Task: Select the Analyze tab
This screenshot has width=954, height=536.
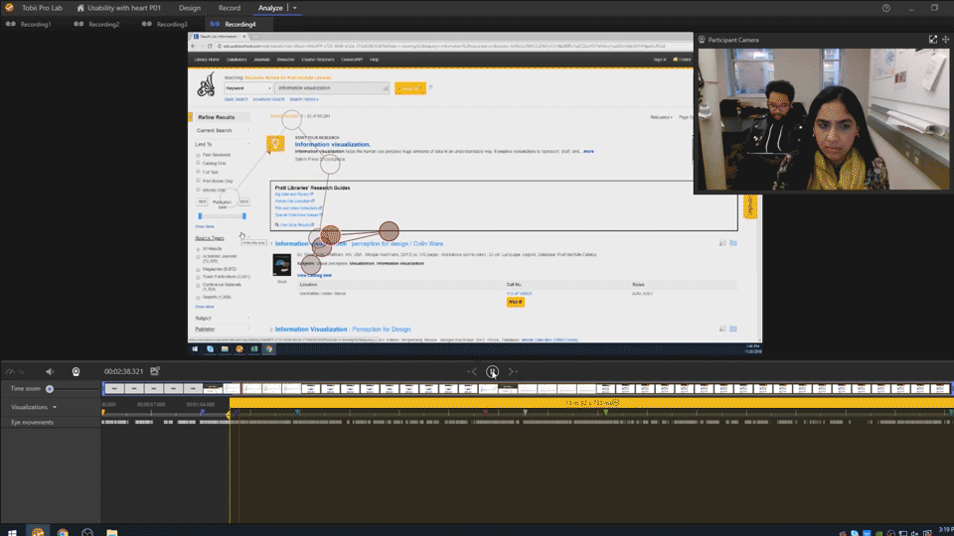Action: pyautogui.click(x=270, y=8)
